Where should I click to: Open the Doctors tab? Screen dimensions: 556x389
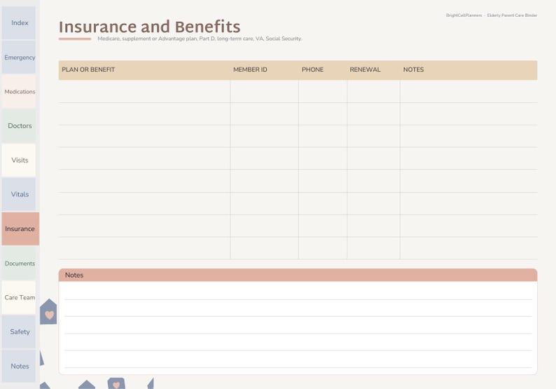coord(19,125)
